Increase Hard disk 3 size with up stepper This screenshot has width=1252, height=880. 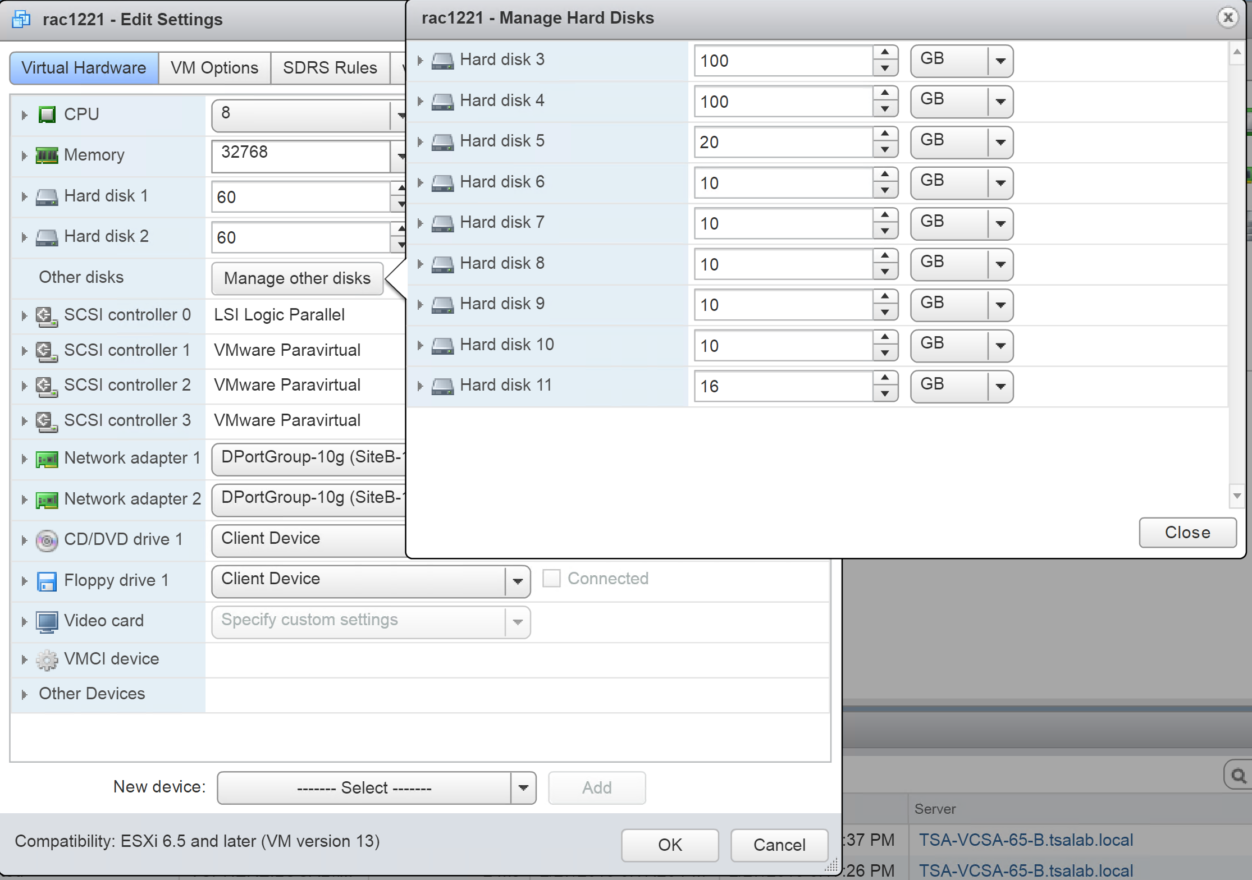885,53
